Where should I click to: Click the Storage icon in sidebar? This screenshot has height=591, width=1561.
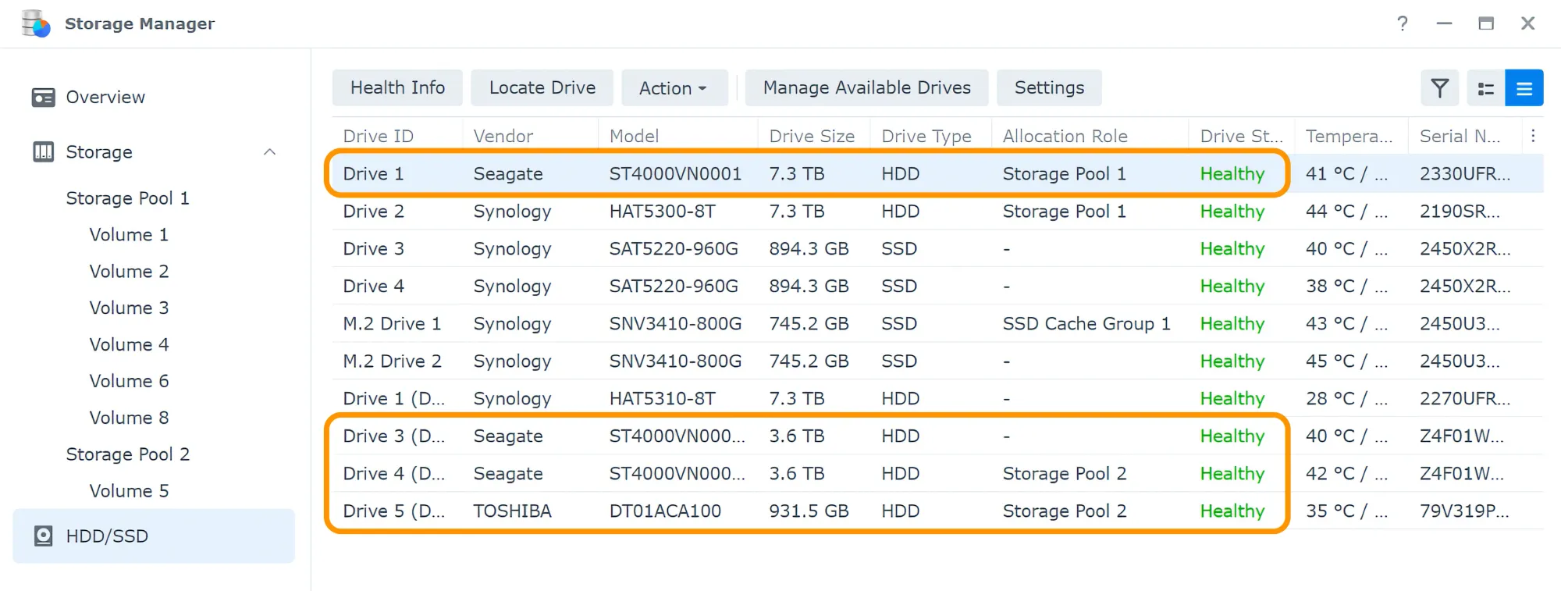pyautogui.click(x=43, y=151)
